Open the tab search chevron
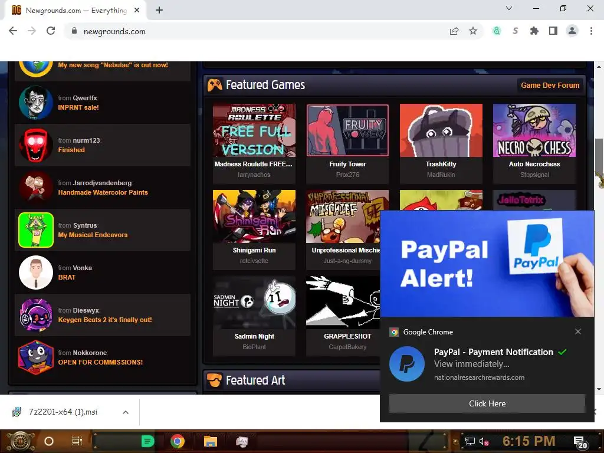604x453 pixels. 509,8
